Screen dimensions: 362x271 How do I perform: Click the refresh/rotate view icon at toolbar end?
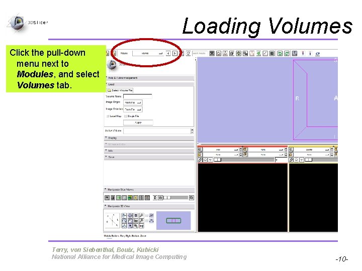(x=318, y=54)
